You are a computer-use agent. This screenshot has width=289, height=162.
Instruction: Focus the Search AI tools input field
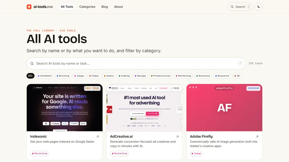(136, 63)
